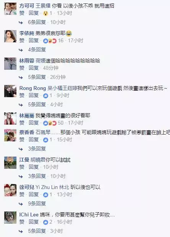Click the like reaction icon on 蔡香香's comment
This screenshot has width=170, height=237.
(x=45, y=140)
